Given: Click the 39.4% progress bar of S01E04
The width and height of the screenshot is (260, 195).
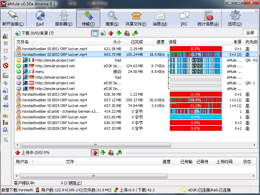Looking at the screenshot, I should pos(196,100).
